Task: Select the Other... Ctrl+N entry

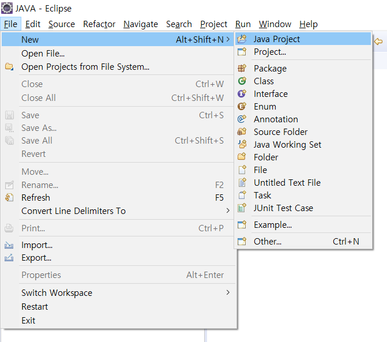Action: [x=303, y=241]
